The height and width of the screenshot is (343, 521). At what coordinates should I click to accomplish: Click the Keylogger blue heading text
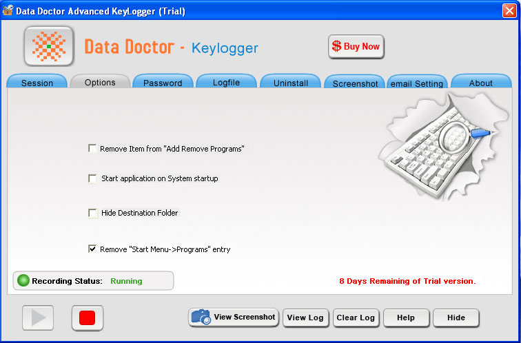225,48
